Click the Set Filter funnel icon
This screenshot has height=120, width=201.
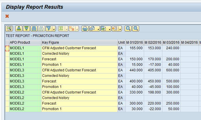point(49,29)
